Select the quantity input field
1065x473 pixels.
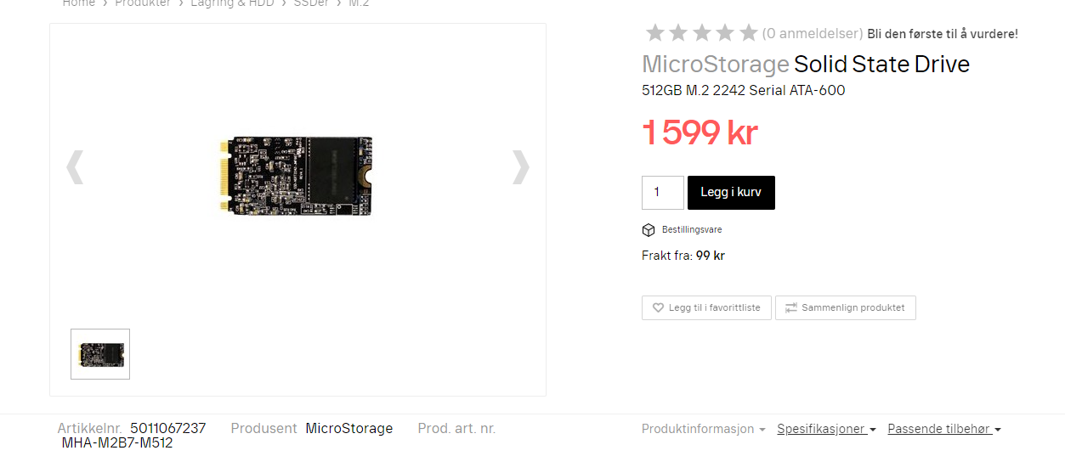point(663,193)
